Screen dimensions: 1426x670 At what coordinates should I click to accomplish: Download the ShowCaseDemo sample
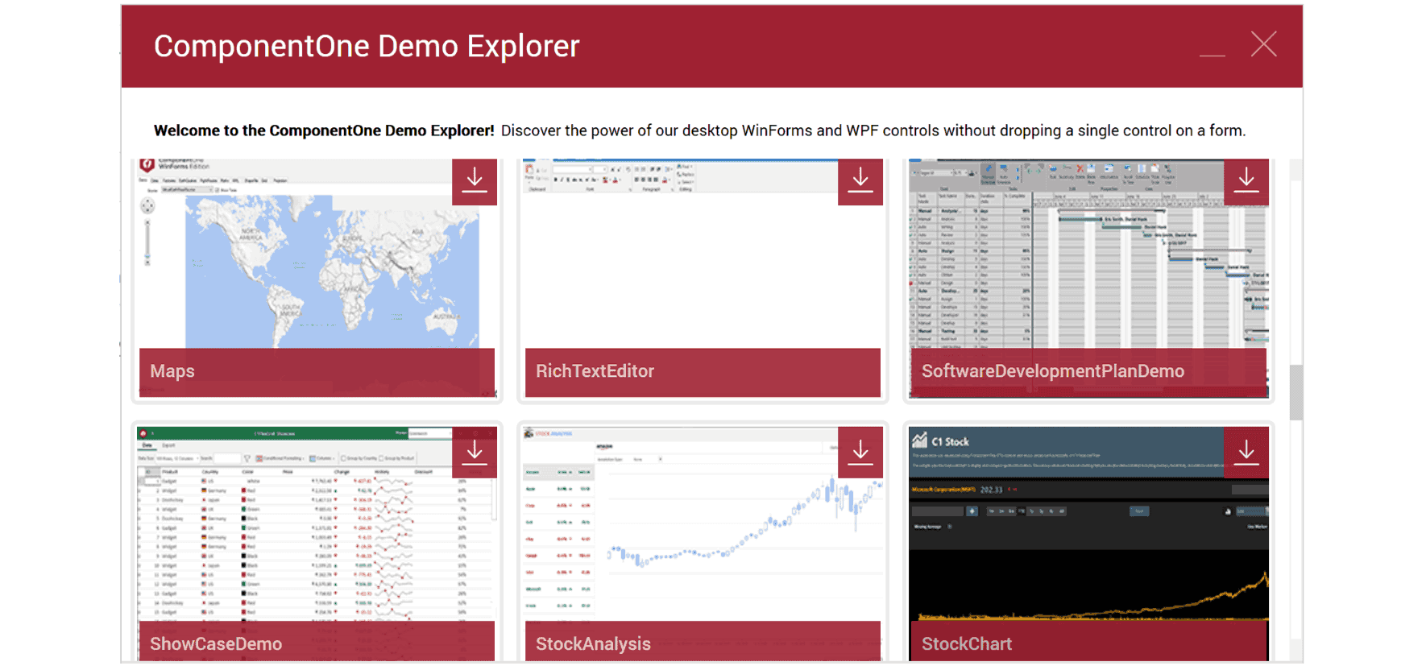475,453
